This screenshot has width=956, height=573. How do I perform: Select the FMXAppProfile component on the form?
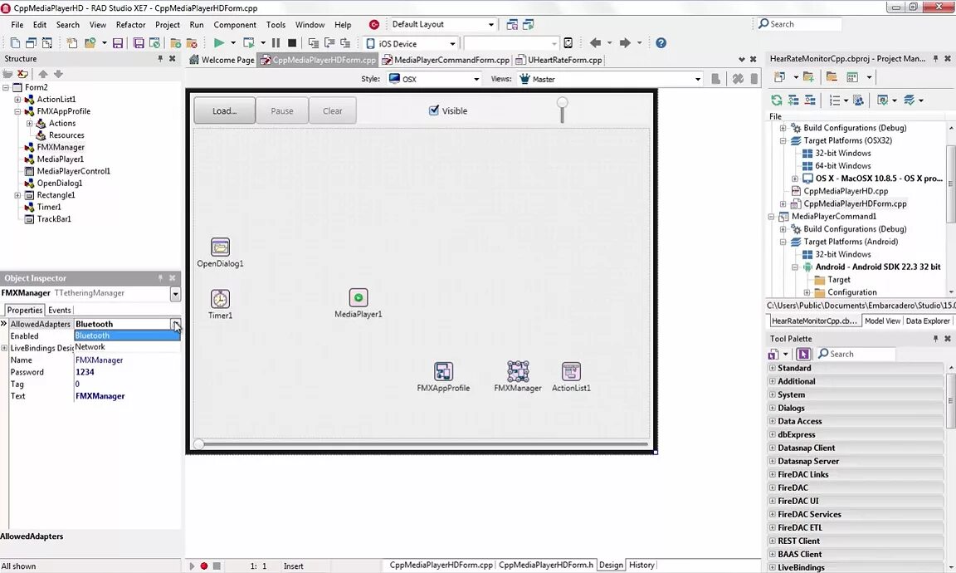click(x=443, y=371)
